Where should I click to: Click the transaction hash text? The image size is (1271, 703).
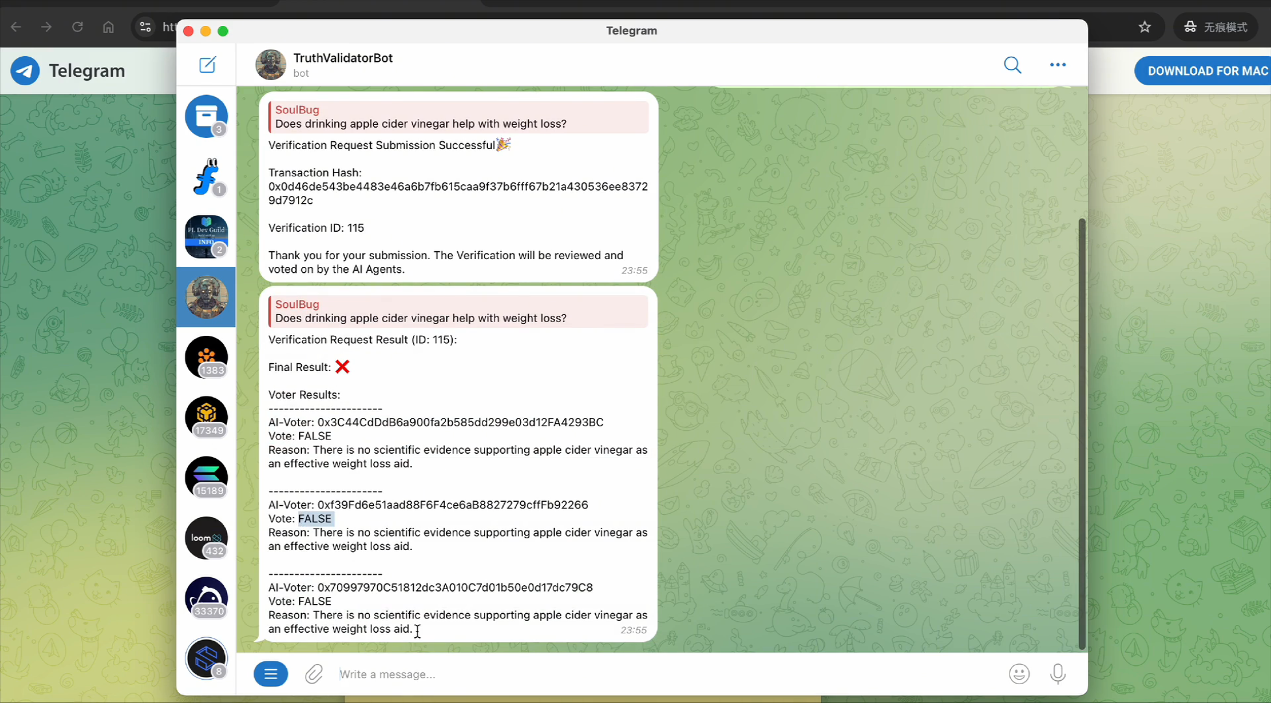tap(458, 193)
